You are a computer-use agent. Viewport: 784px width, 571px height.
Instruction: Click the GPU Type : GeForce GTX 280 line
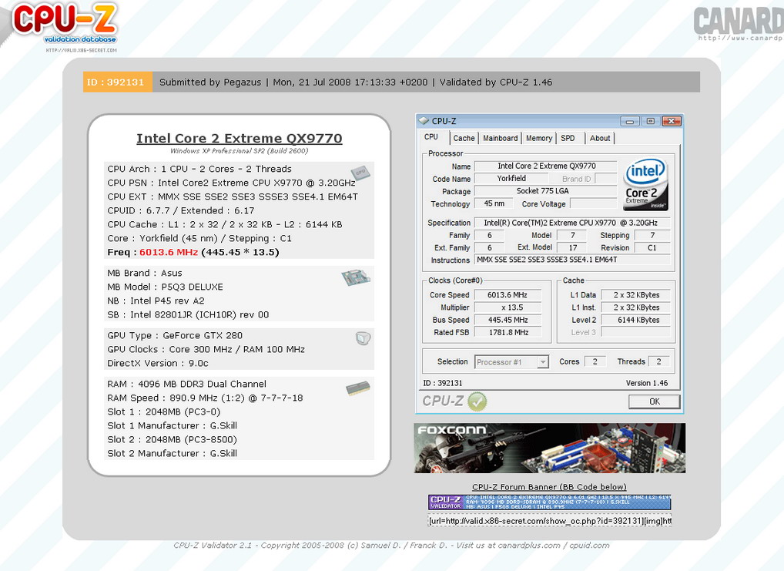click(175, 335)
